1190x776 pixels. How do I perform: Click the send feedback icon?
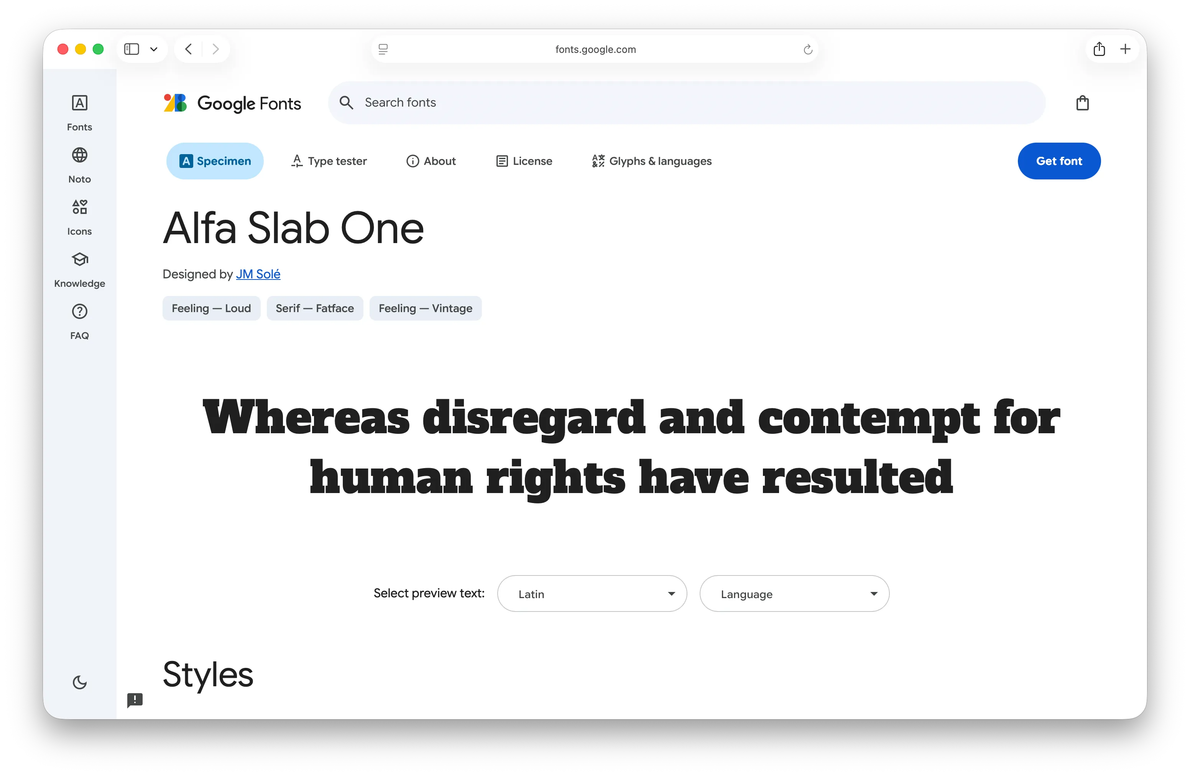point(135,699)
